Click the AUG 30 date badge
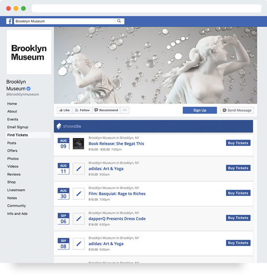Viewport: 267px width, 277px height. pyautogui.click(x=63, y=194)
